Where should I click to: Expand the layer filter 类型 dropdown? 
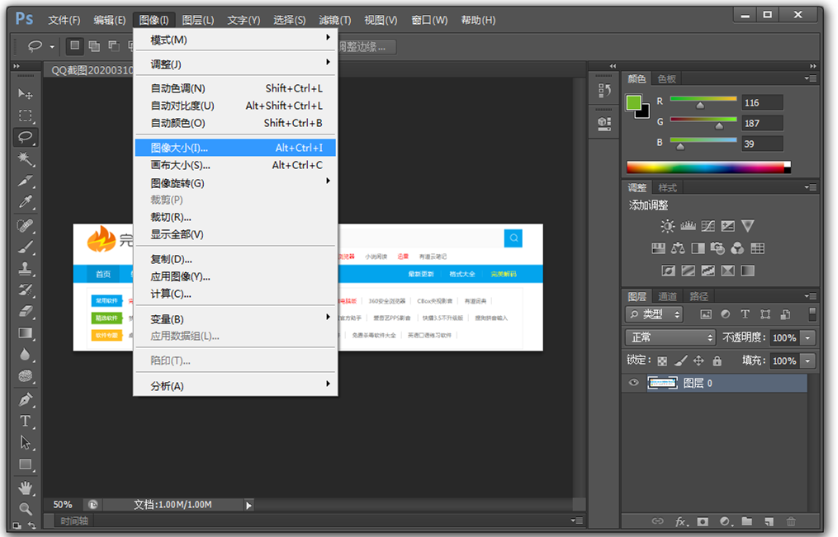[655, 314]
